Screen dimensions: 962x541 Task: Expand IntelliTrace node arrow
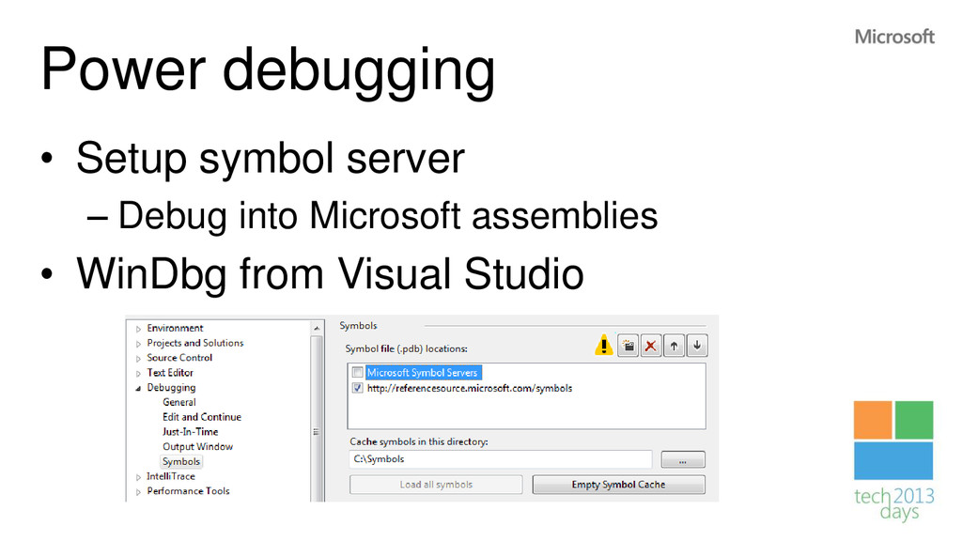[139, 476]
